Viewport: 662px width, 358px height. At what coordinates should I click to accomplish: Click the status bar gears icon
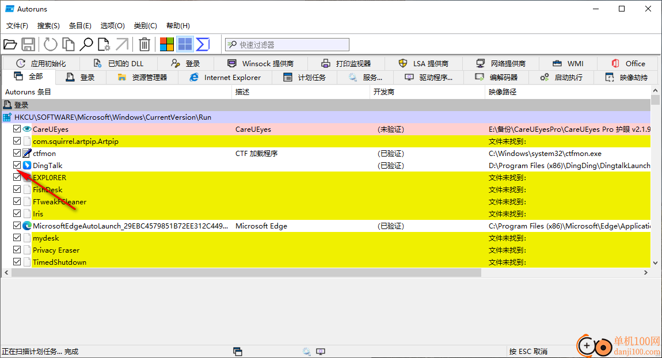(x=306, y=351)
